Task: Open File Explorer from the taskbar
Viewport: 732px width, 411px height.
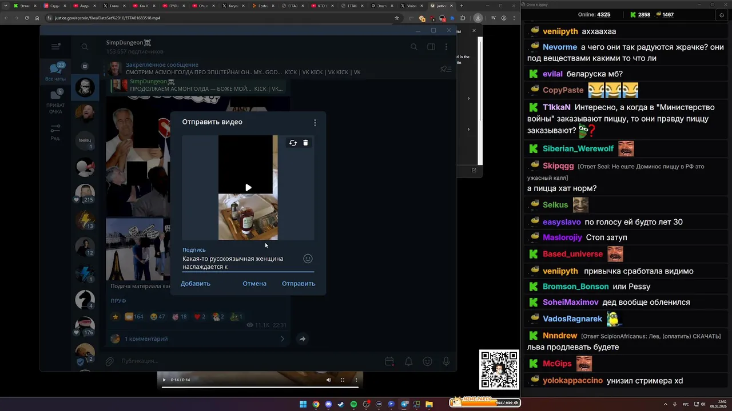Action: 429,404
